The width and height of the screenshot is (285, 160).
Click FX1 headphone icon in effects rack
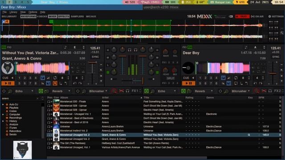tap(127, 91)
